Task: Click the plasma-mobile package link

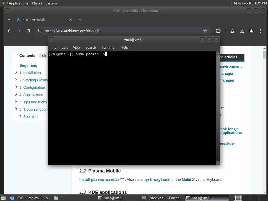Action: 105,180
